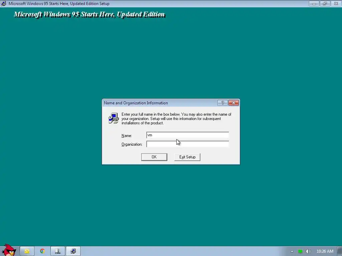Minimize the Setup main window
Viewport: 342px width, 256px height.
[x=314, y=3]
